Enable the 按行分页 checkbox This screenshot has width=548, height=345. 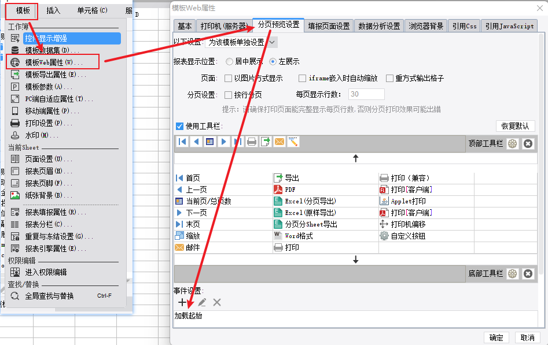click(228, 95)
